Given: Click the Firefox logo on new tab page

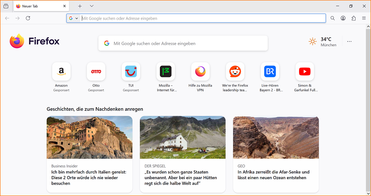Looking at the screenshot, I should (x=35, y=41).
